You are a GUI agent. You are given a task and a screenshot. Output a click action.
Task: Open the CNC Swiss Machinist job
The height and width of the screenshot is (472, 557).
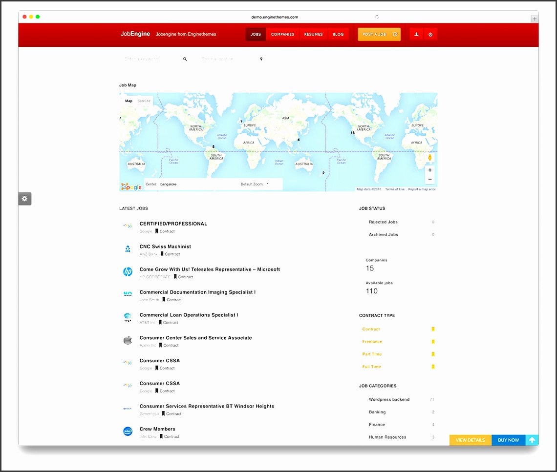click(165, 246)
